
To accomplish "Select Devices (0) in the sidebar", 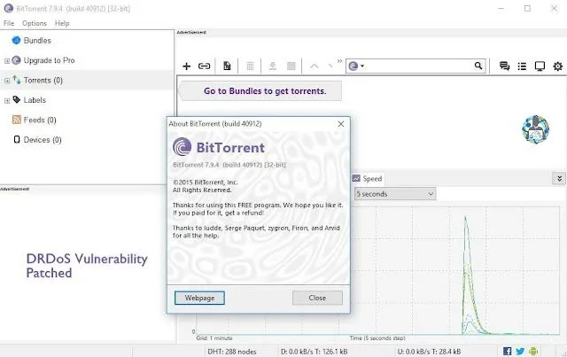I will tap(43, 140).
